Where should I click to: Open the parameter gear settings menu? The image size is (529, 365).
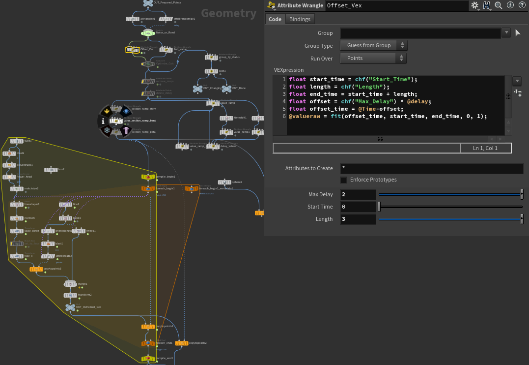pos(474,5)
